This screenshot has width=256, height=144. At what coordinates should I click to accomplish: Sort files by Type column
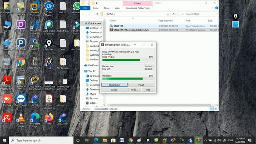tap(188, 20)
